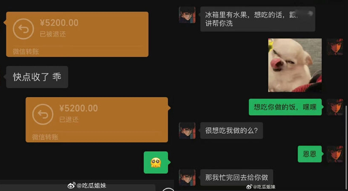The height and width of the screenshot is (191, 348).
Task: Select the 恩恩 green message bubble
Action: click(310, 154)
